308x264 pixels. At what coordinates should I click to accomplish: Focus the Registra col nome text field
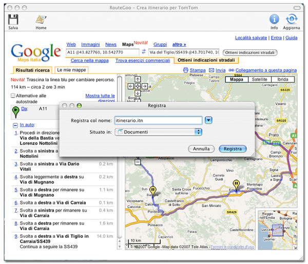click(x=158, y=120)
